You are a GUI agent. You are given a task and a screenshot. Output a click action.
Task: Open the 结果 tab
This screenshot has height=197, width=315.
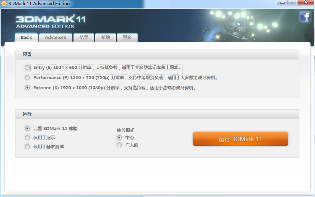click(x=84, y=38)
